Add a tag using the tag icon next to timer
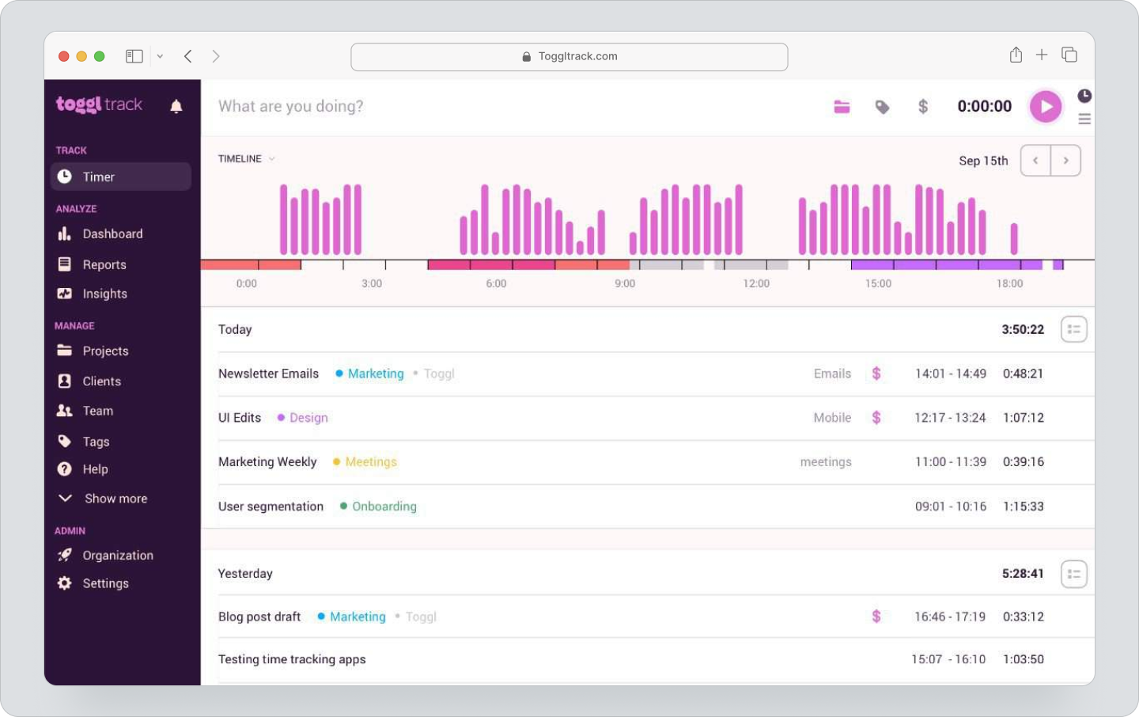Screen dimensions: 1139x717 (x=884, y=106)
